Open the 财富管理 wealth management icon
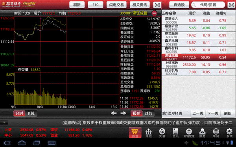Screen dimensions: 236x147 point(189,133)
